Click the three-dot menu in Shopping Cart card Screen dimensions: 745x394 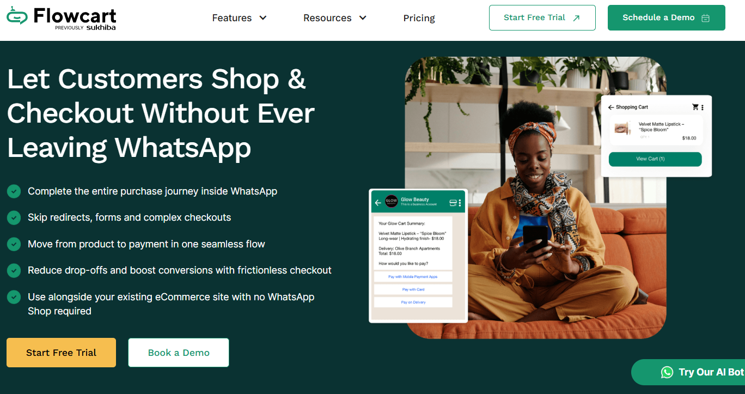coord(703,107)
